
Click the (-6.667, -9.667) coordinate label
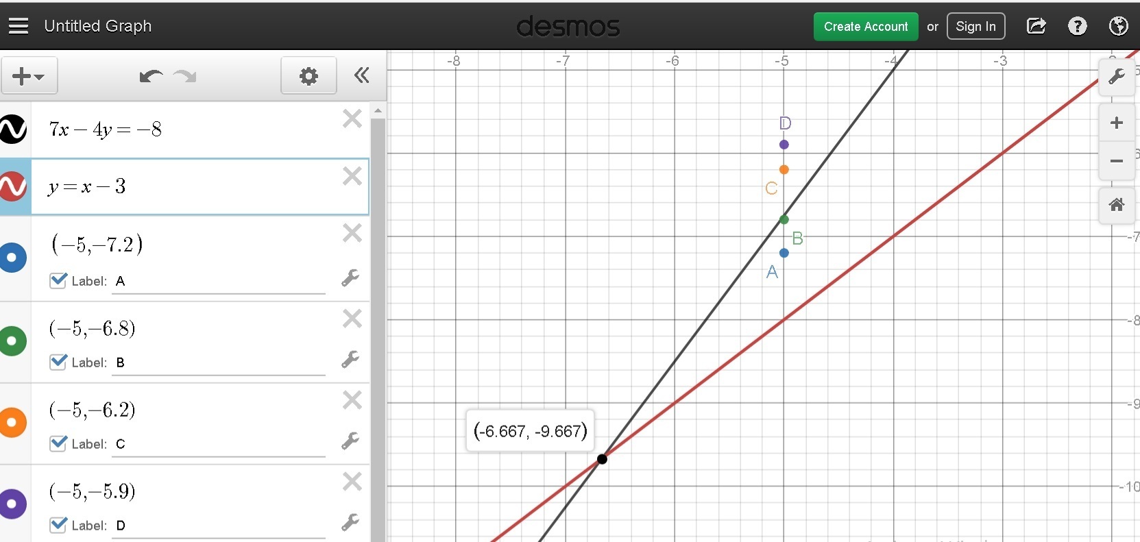point(531,431)
